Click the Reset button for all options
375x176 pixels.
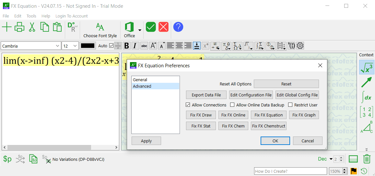click(286, 84)
